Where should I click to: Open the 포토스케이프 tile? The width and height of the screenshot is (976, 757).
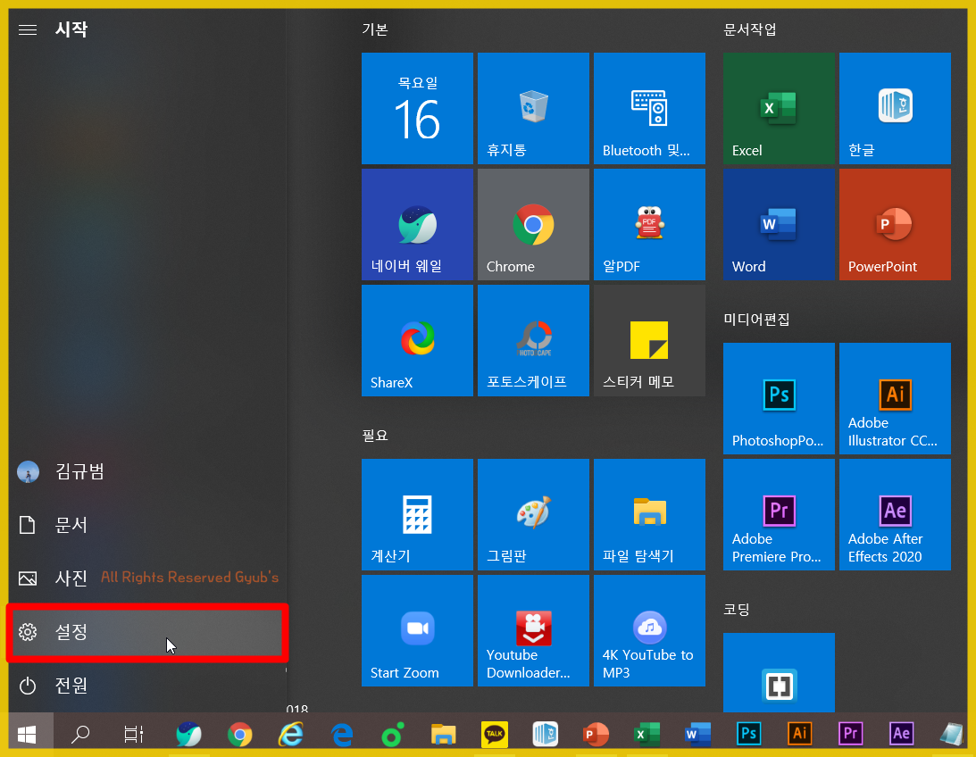coord(533,341)
